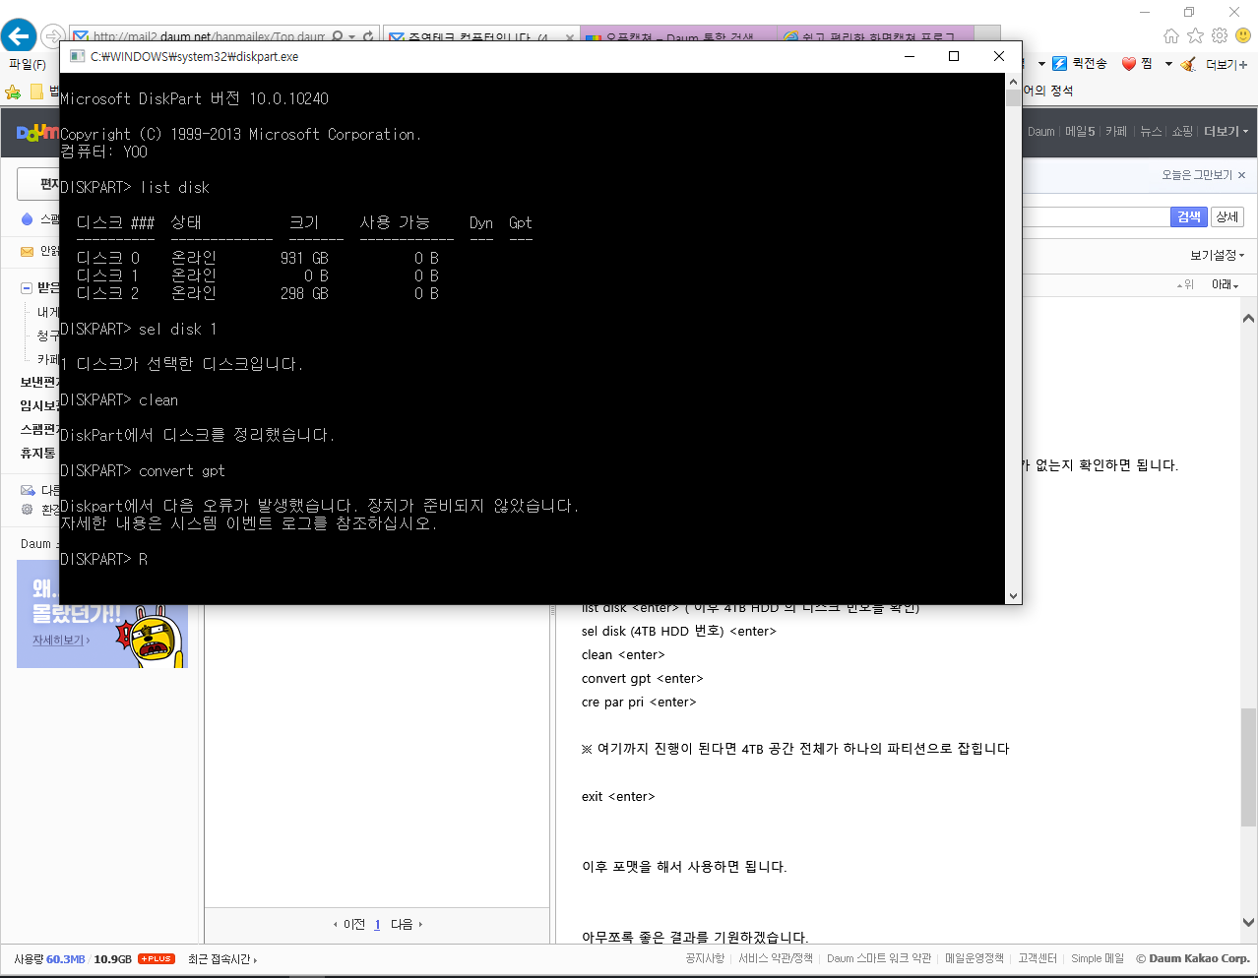Viewport: 1258px width, 978px height.
Task: Select page 1 in mail list pagination
Action: point(377,925)
